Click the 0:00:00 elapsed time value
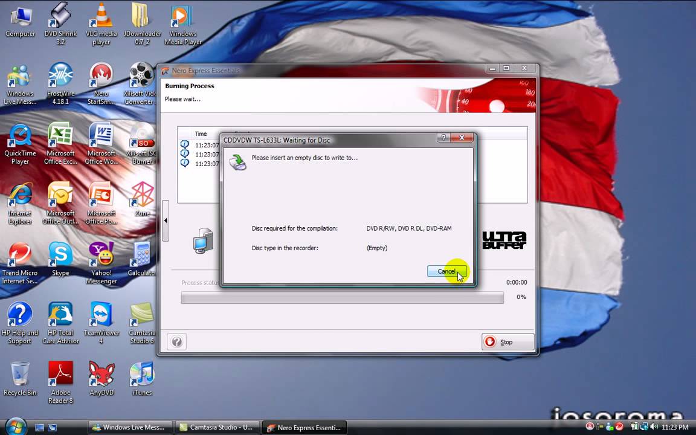696x435 pixels. 516,282
